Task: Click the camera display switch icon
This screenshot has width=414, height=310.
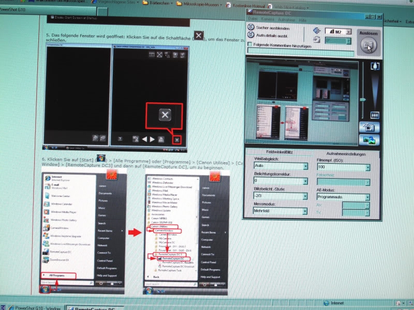Action: coord(372,128)
